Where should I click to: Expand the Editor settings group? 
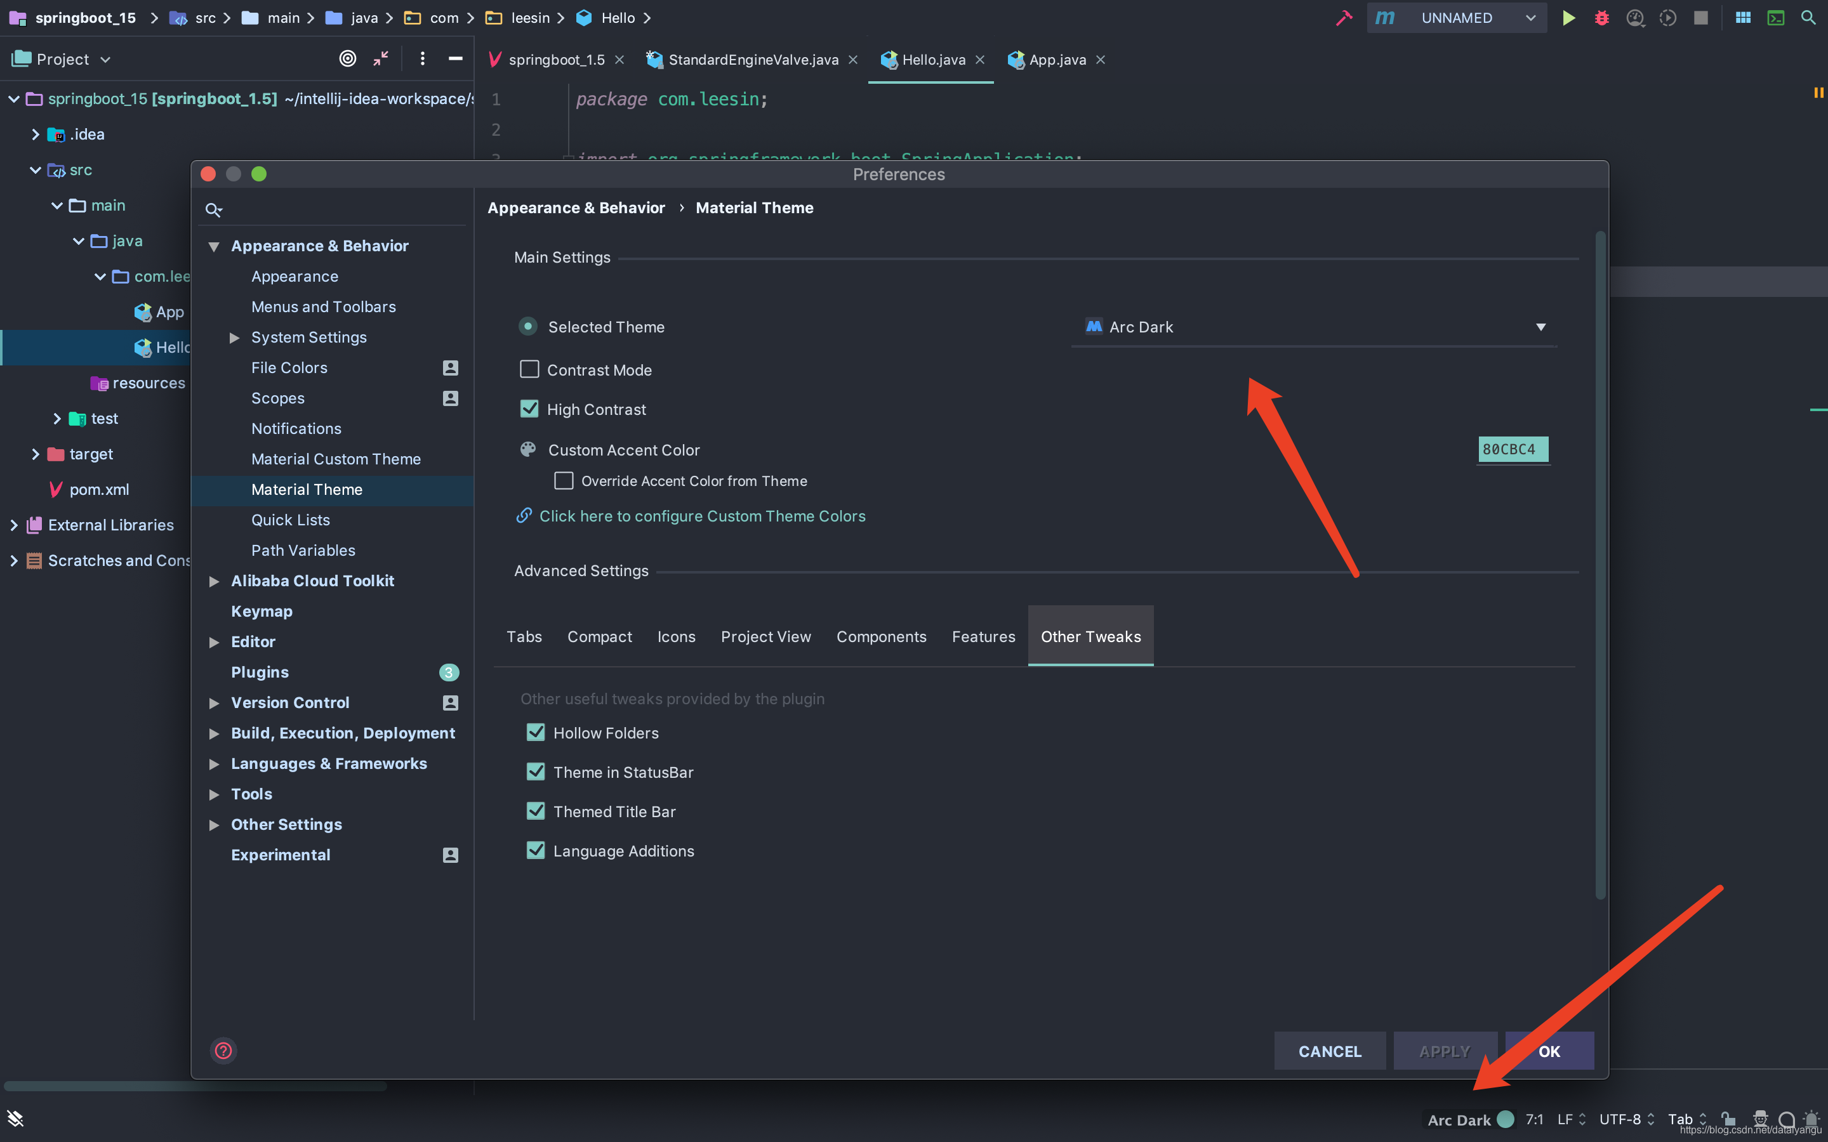(214, 642)
